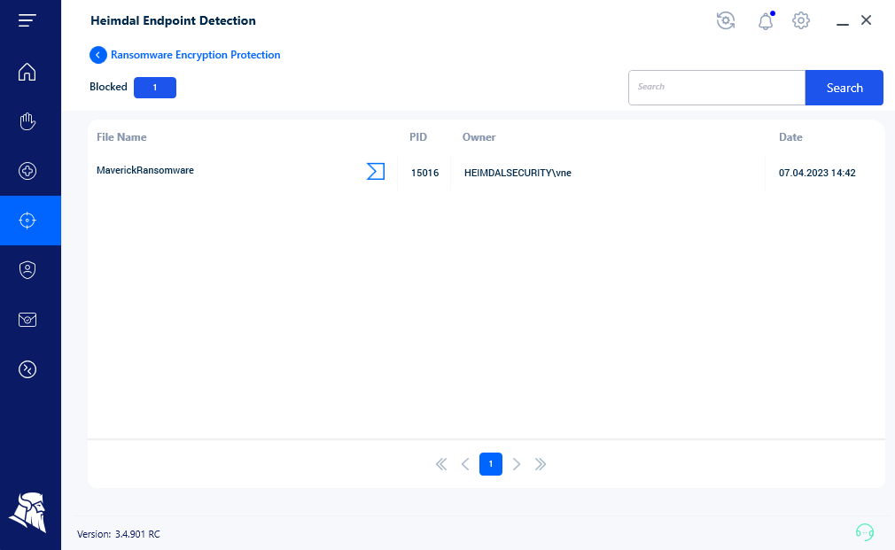The width and height of the screenshot is (895, 550).
Task: Focus the Search input field
Action: 717,88
